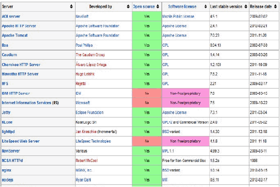The width and height of the screenshot is (280, 187).
Task: Open Apache License link in Jetty row
Action: [174, 112]
